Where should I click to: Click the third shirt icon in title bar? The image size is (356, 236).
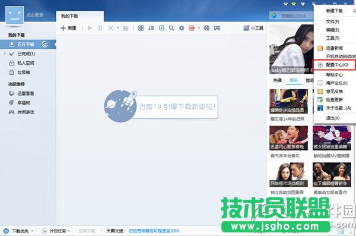pos(303,4)
